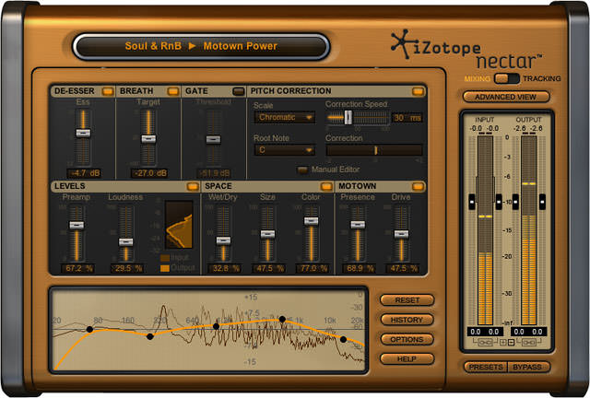The width and height of the screenshot is (590, 398).
Task: Toggle the Breath module power button
Action: click(173, 91)
